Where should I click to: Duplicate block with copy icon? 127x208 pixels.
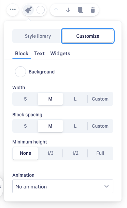(x=81, y=10)
